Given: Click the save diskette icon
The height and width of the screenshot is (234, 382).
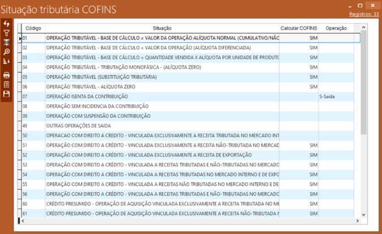Looking at the screenshot, I should [x=7, y=94].
